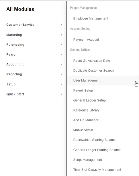Expand the Customer Service chevron arrow

(61, 25)
